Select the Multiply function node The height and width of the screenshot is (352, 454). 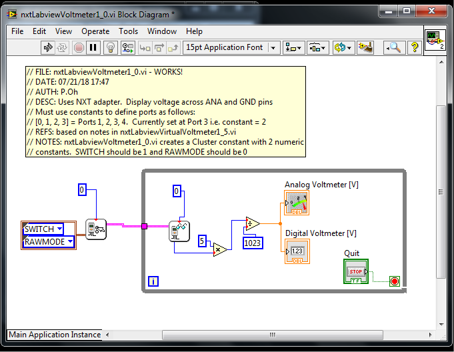click(220, 249)
